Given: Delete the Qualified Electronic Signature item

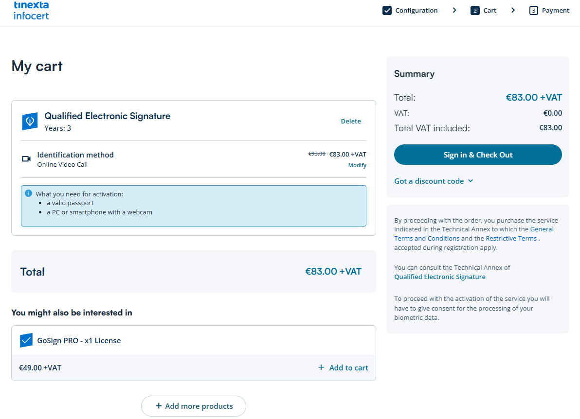Looking at the screenshot, I should (351, 122).
